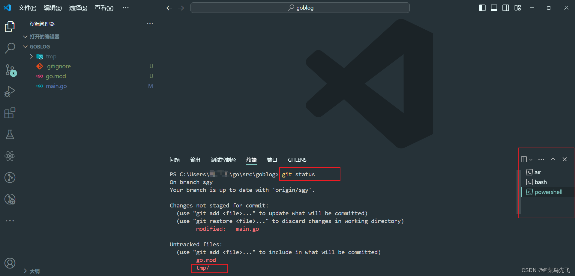The image size is (575, 276).
Task: Open the Explorer view in activity bar
Action: 10,27
